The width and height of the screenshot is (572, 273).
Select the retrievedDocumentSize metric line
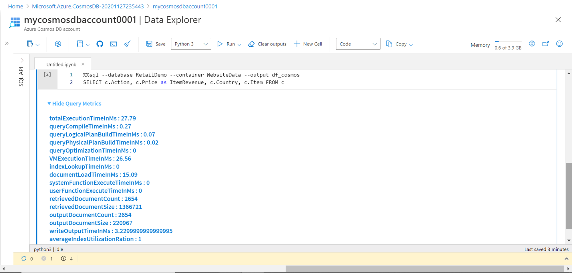click(96, 206)
